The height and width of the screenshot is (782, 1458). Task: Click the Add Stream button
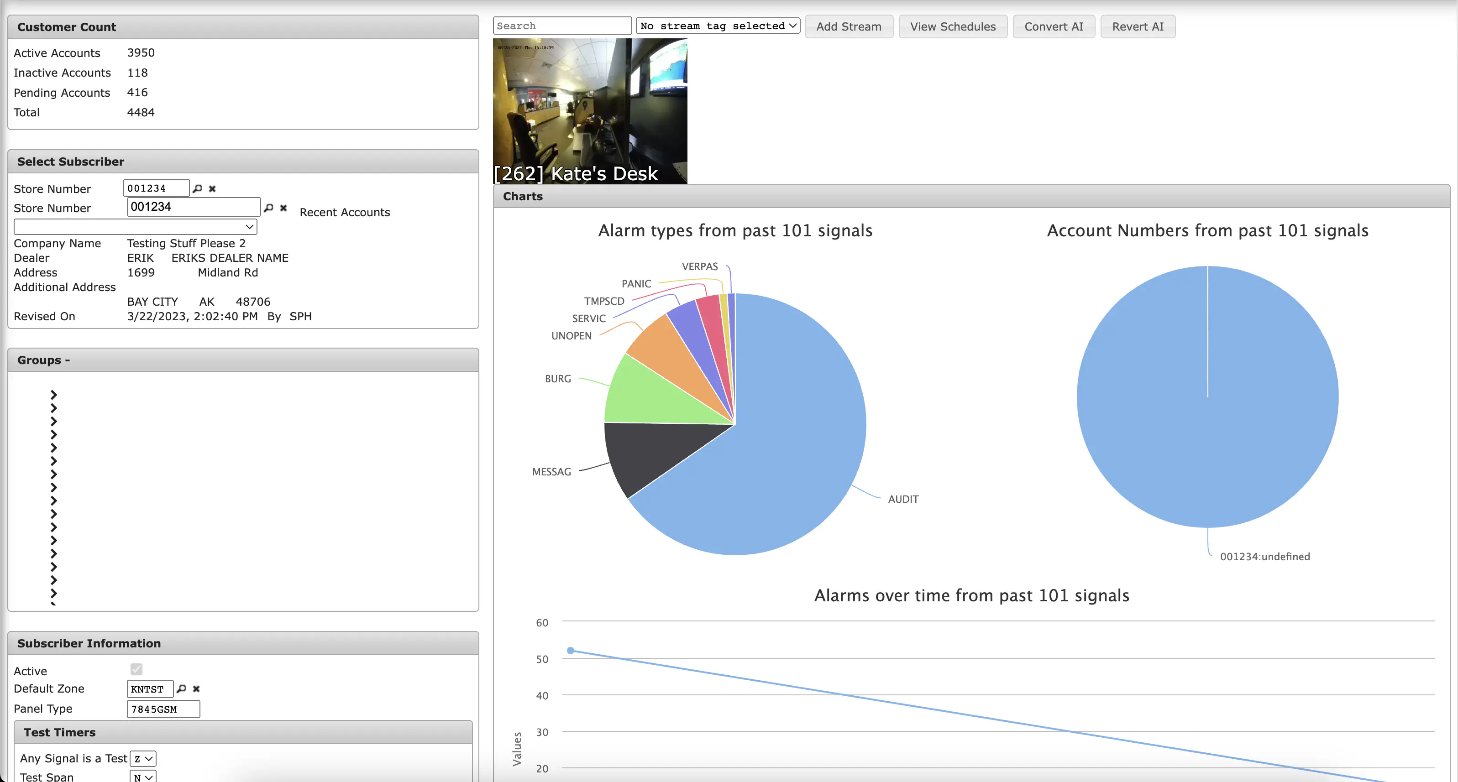849,26
